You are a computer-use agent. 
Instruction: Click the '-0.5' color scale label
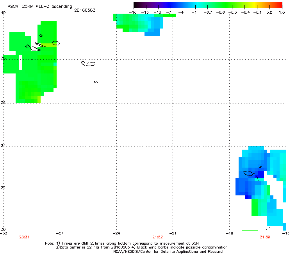(233, 13)
